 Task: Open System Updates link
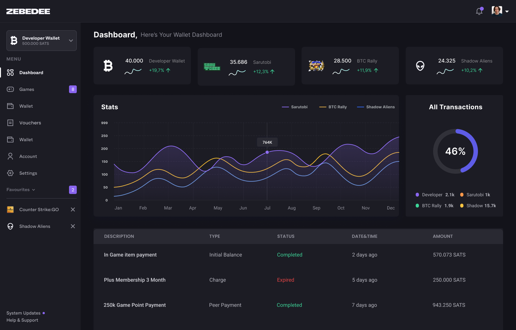click(24, 313)
